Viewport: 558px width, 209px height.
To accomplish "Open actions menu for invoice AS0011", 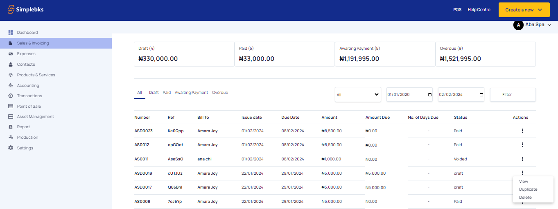I will [522, 159].
